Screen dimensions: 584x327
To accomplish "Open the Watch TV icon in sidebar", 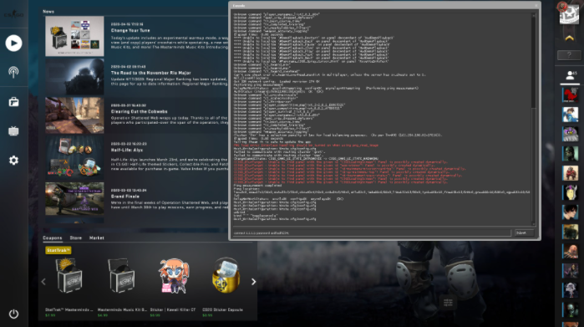I will (13, 130).
